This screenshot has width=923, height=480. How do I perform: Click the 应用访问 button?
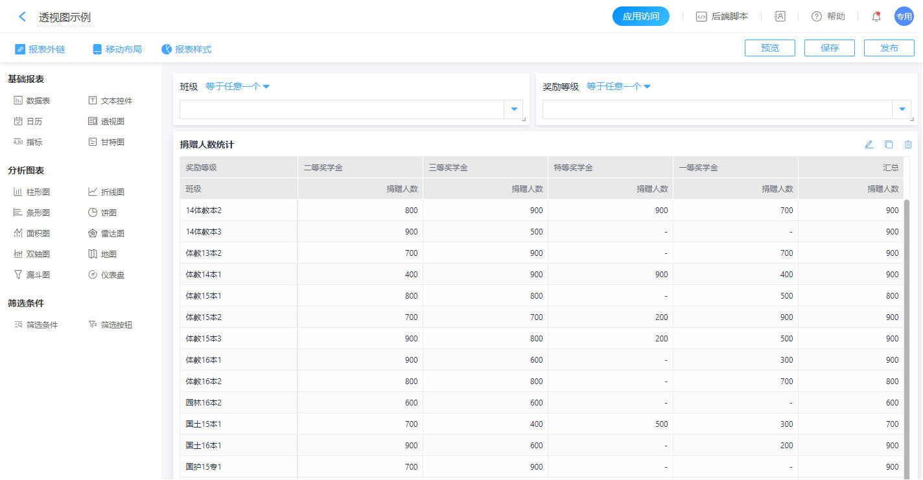point(640,17)
